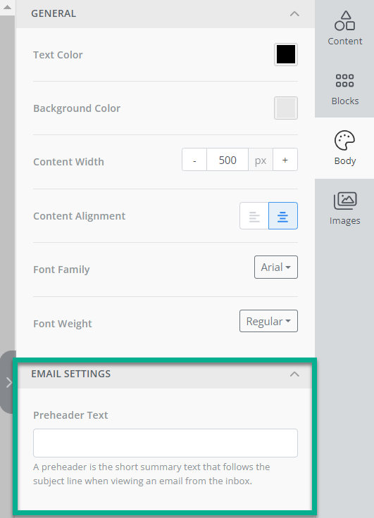This screenshot has width=374, height=518.
Task: Set content alignment to center
Action: [283, 216]
